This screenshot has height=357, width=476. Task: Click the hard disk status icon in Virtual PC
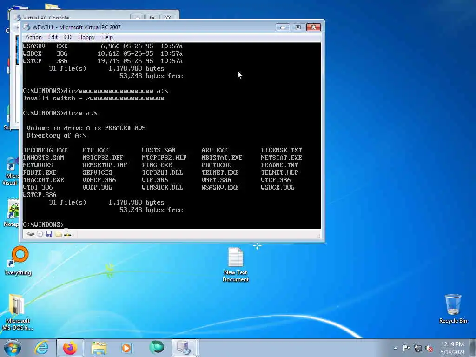[30, 234]
